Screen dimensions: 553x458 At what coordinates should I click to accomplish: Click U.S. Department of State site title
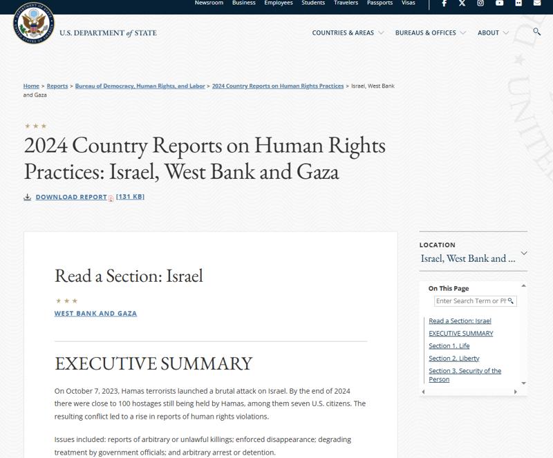coord(109,32)
